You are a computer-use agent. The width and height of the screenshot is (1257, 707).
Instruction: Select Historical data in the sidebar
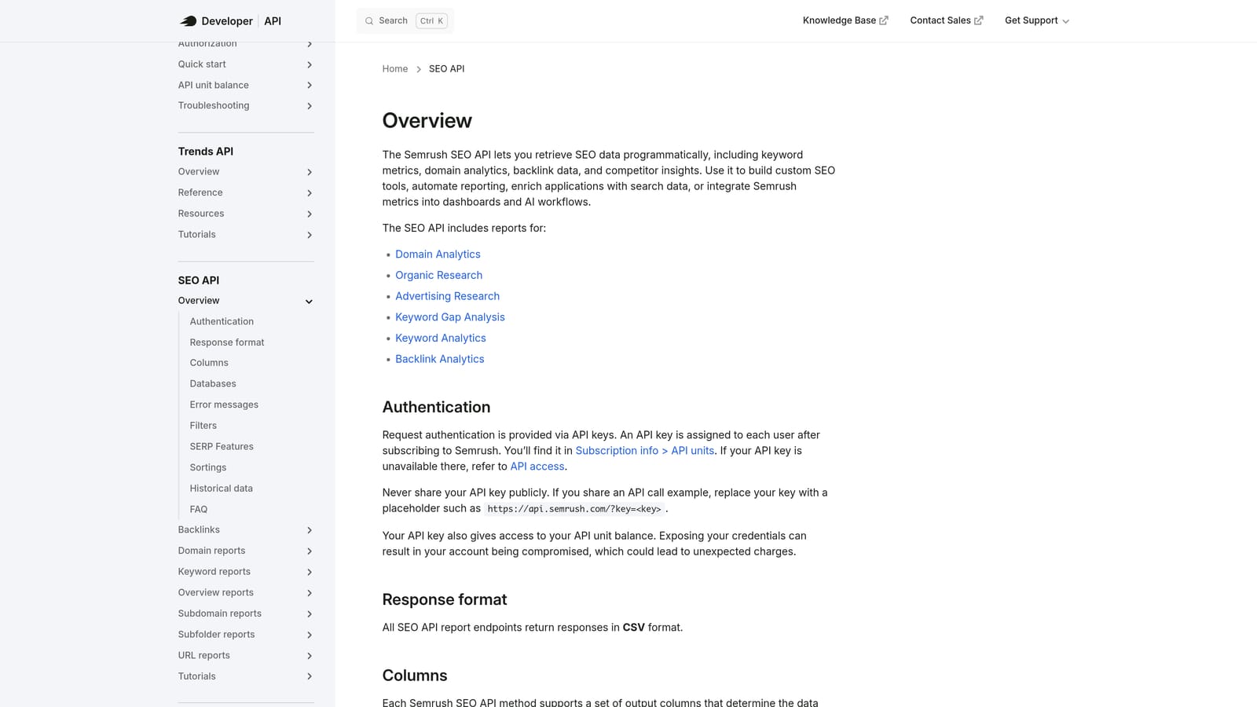click(x=222, y=489)
